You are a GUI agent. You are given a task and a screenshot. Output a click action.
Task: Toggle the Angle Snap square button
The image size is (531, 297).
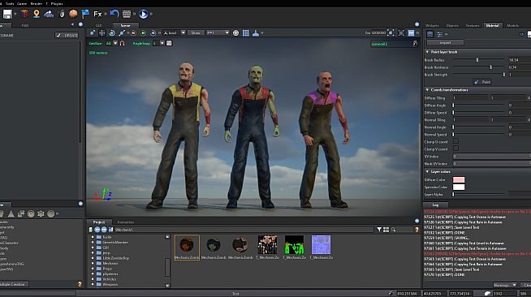(x=169, y=43)
